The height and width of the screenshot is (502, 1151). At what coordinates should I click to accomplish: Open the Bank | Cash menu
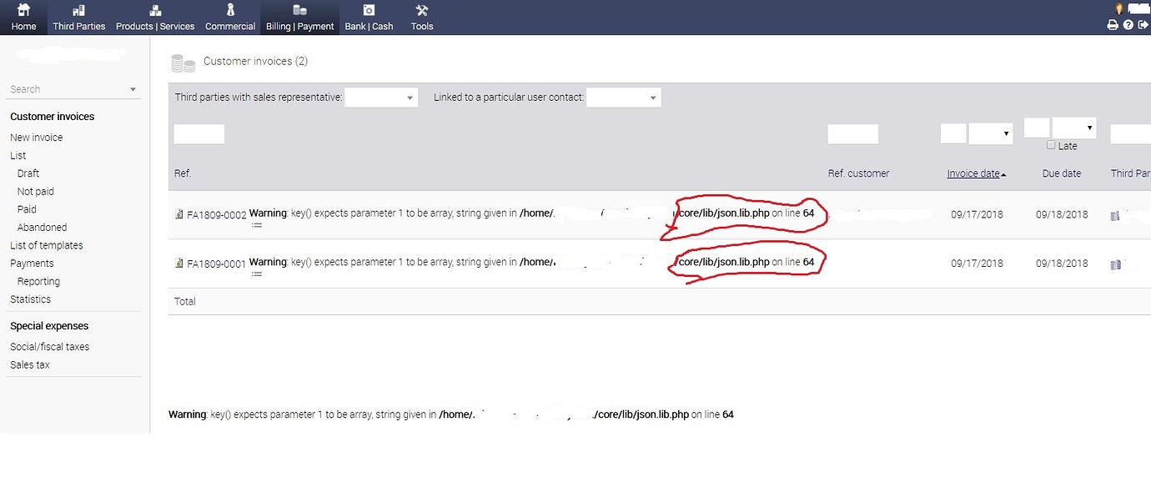(369, 17)
